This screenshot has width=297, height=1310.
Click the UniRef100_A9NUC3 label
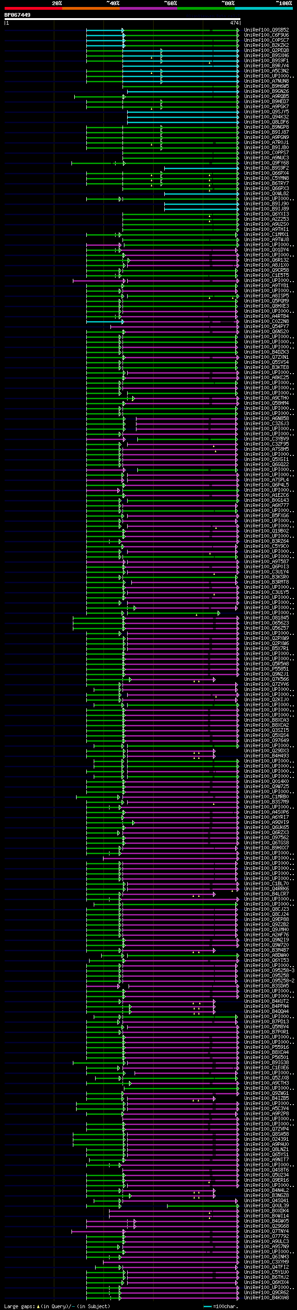click(x=266, y=158)
